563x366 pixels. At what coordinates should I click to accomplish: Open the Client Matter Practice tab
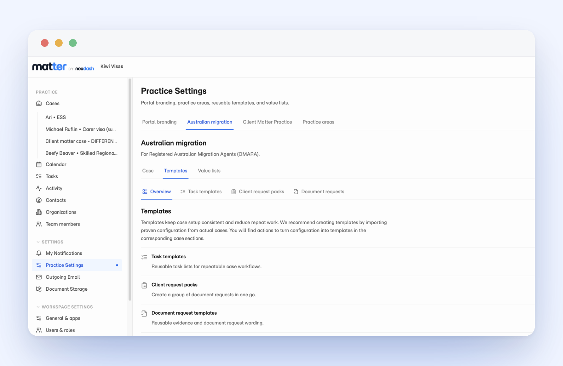pyautogui.click(x=267, y=122)
